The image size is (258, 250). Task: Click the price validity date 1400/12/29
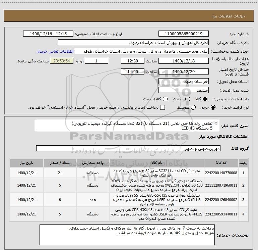point(184,71)
